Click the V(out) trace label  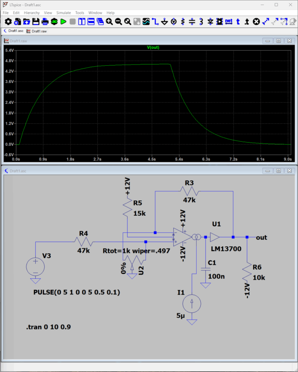click(x=153, y=48)
